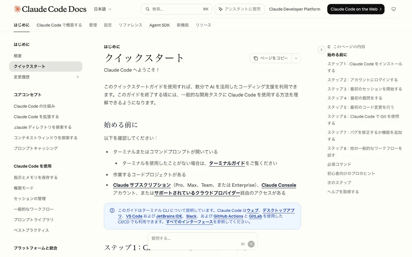The height and width of the screenshot is (257, 412).
Task: Open the 新機能 tab
Action: [183, 25]
